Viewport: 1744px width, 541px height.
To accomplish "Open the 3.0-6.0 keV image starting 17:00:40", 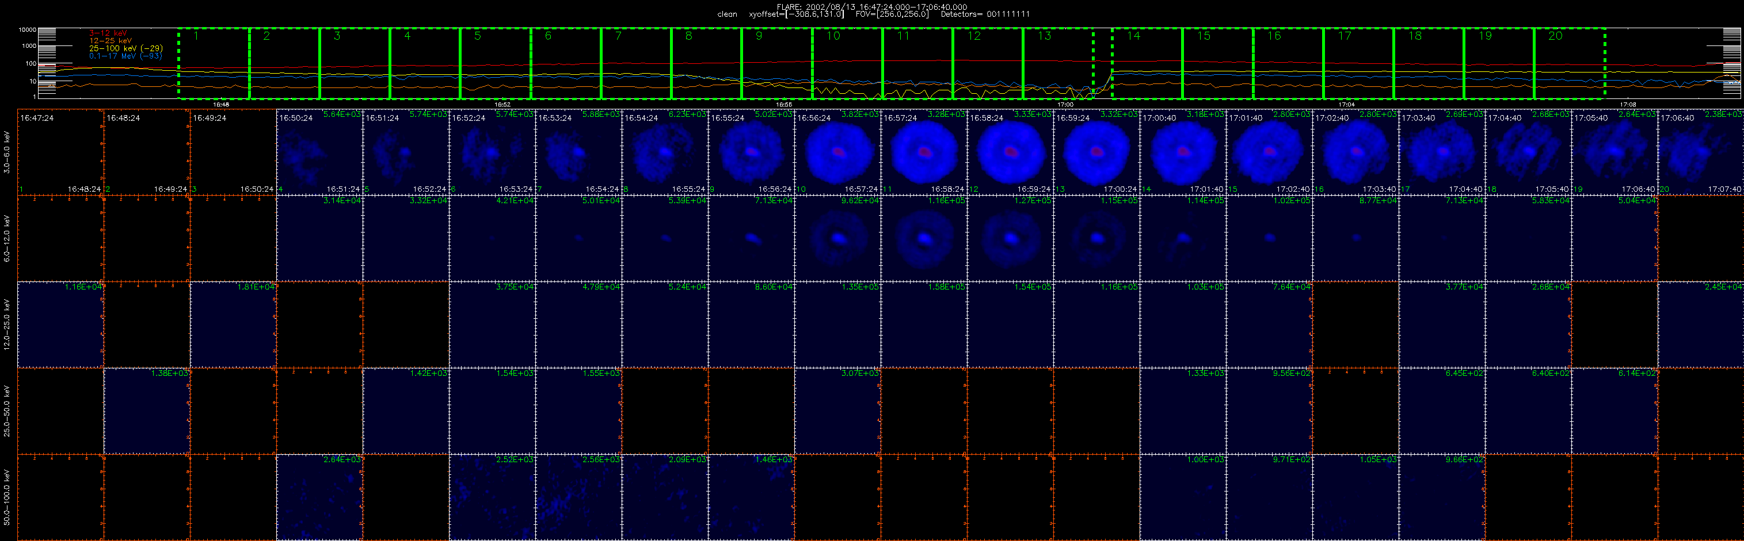I will 1183,153.
